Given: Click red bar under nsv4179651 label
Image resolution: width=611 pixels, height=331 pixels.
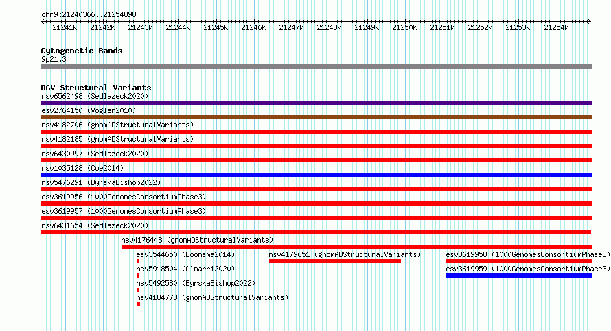Looking at the screenshot, I should pyautogui.click(x=335, y=261).
